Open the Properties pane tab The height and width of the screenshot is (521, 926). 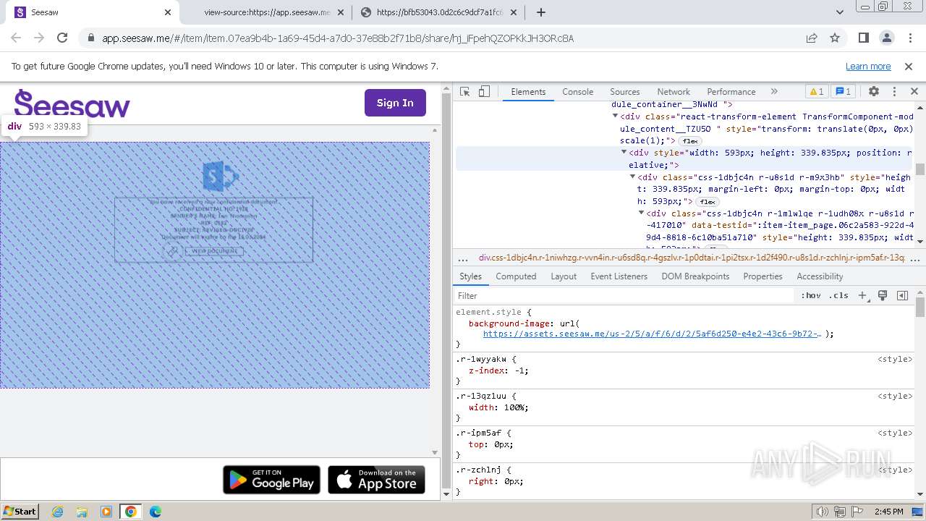coord(763,276)
